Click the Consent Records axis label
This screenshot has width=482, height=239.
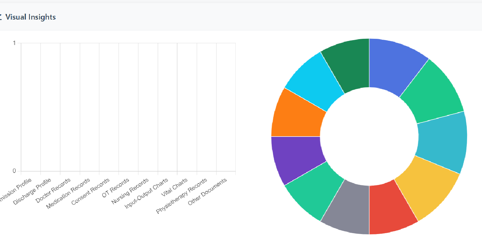point(90,192)
